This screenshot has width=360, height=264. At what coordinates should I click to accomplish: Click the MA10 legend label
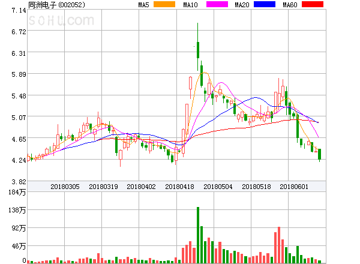click(190, 5)
